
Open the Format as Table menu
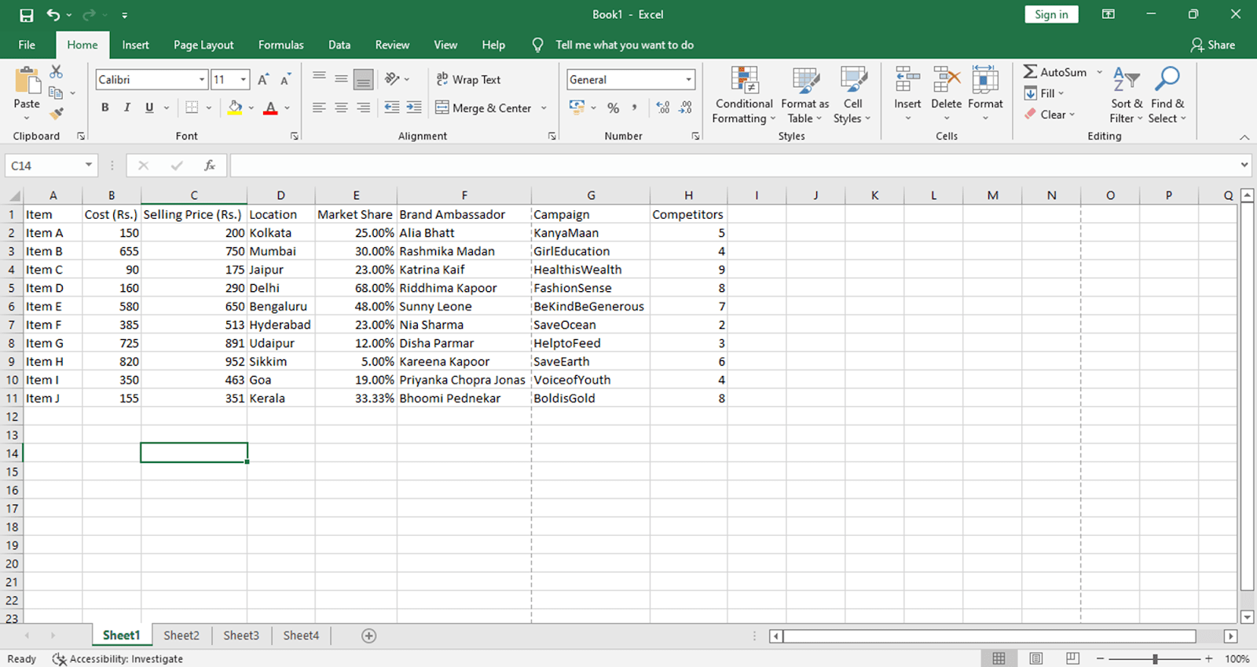805,95
